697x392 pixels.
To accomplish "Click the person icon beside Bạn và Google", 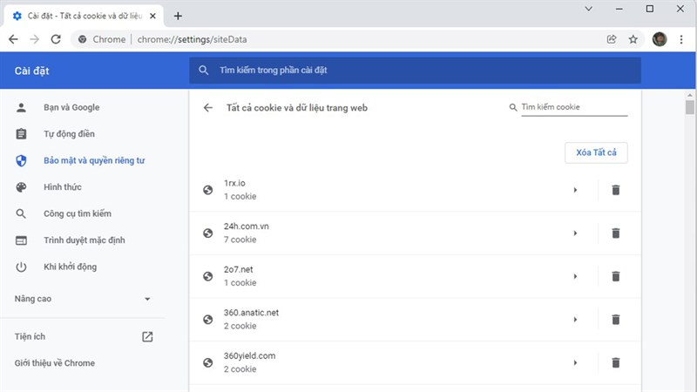I will tap(21, 107).
